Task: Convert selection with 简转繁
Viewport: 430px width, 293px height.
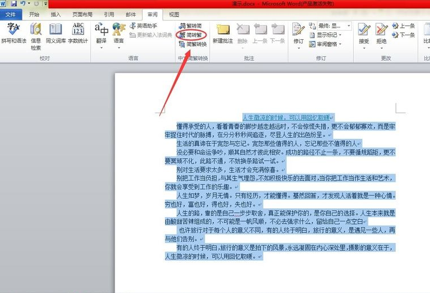Action: coord(191,35)
